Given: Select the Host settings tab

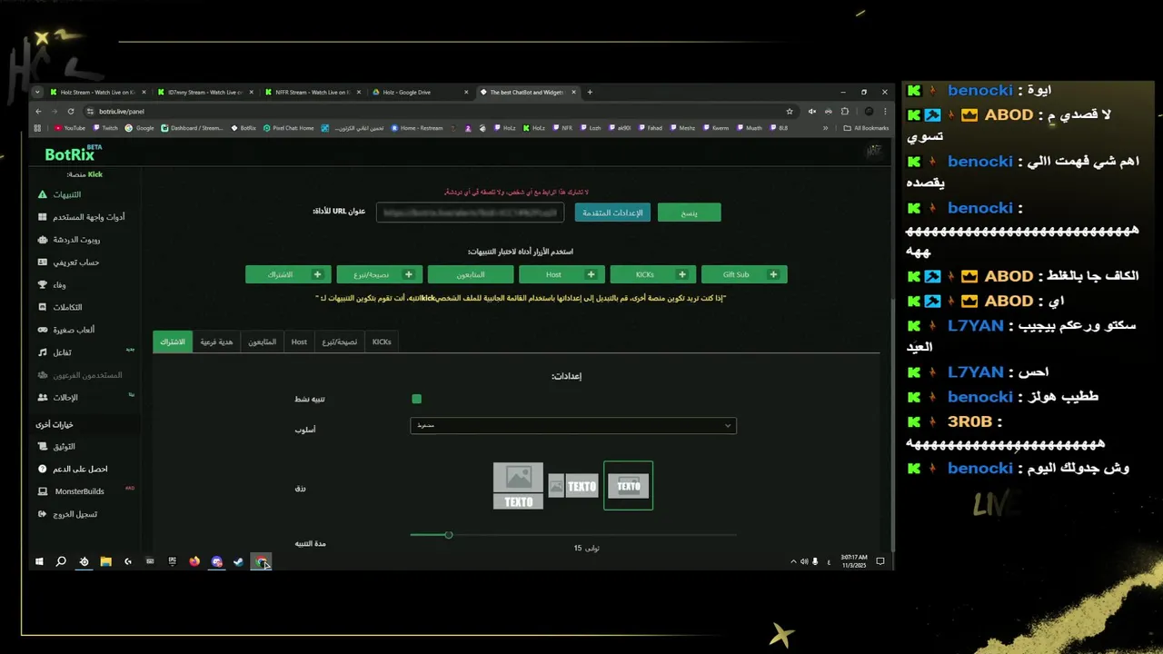Looking at the screenshot, I should (299, 342).
